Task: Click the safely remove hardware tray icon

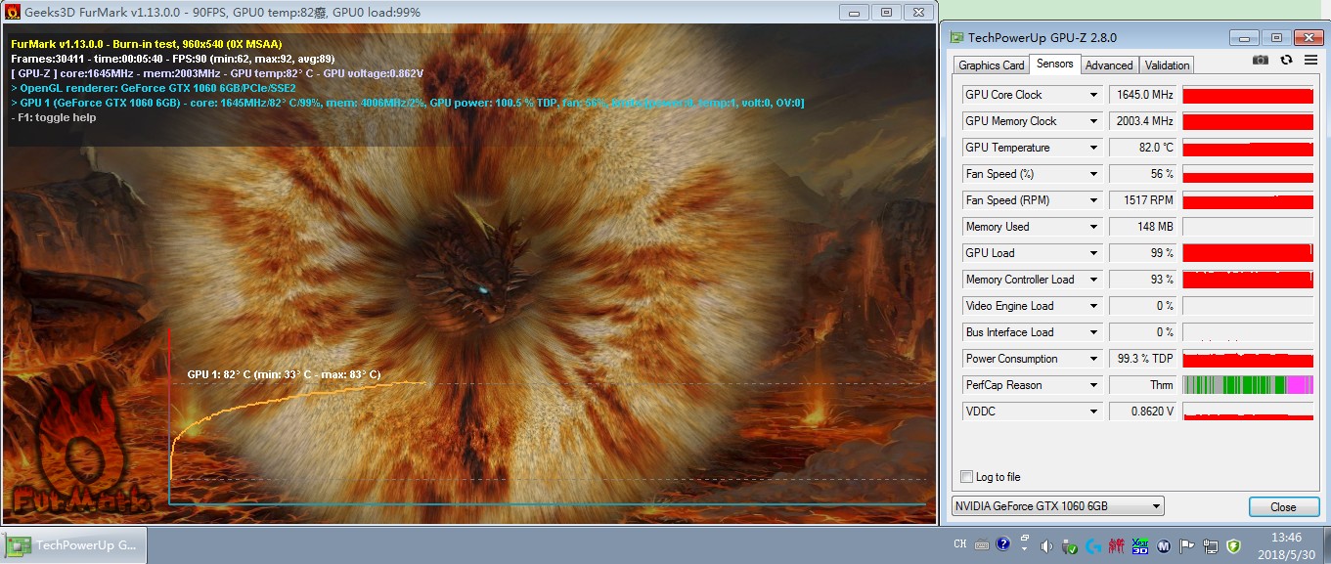Action: tap(1069, 545)
